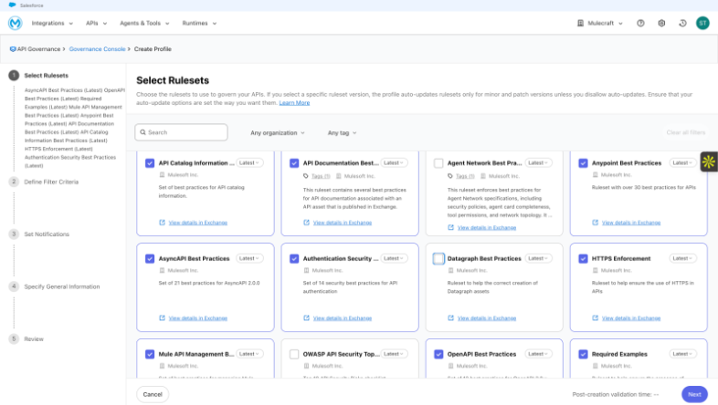Viewport: 718px width, 405px height.
Task: Uncheck the HTTPS Enforcement ruleset
Action: click(x=584, y=259)
